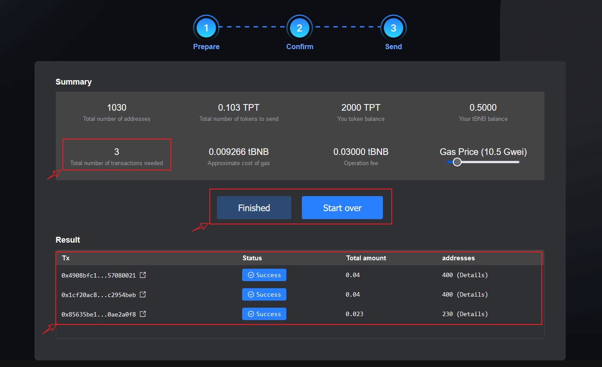Open external link for transaction 0x1cf20ac8
The width and height of the screenshot is (602, 367).
pyautogui.click(x=143, y=294)
